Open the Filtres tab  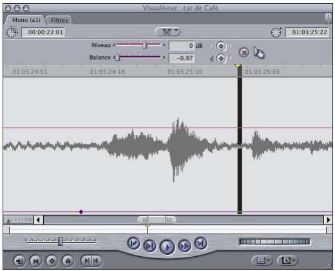tap(59, 21)
